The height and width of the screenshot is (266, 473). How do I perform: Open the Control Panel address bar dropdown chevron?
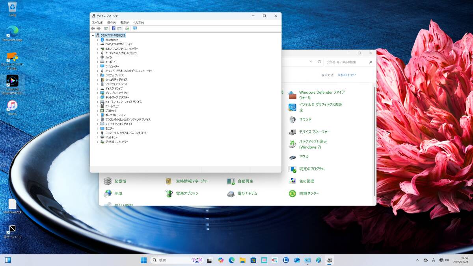coord(311,62)
